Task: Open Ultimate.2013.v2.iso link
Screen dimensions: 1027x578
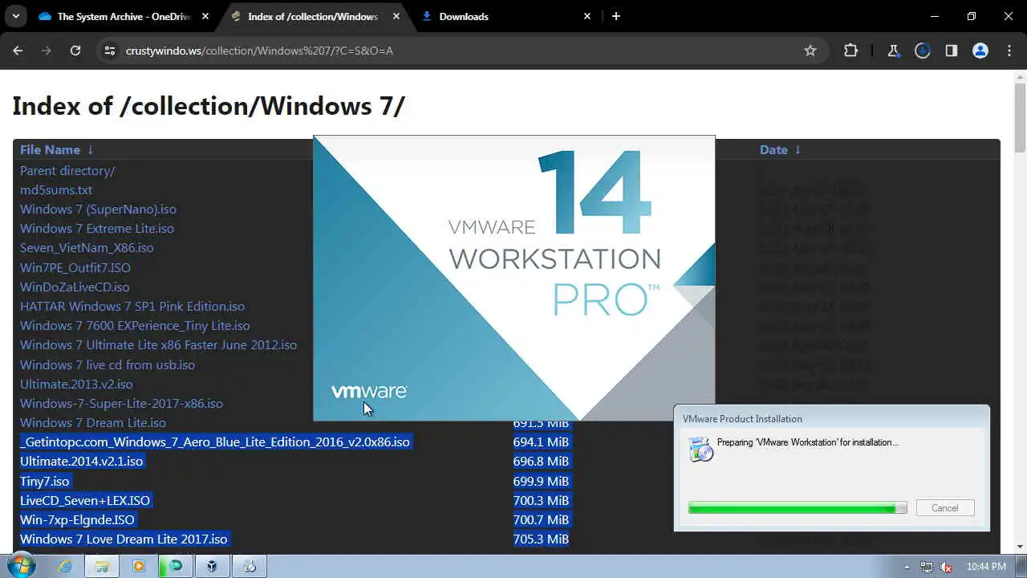Action: coord(76,384)
